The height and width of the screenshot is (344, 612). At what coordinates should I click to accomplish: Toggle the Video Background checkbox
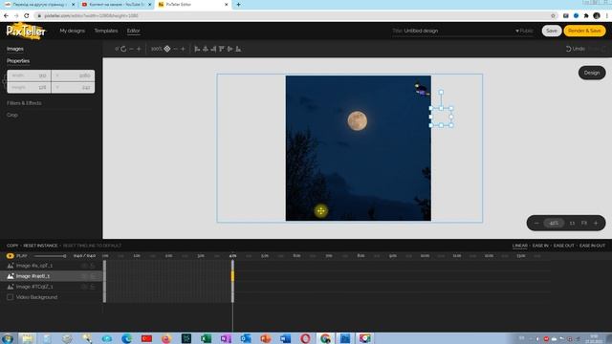click(x=11, y=297)
